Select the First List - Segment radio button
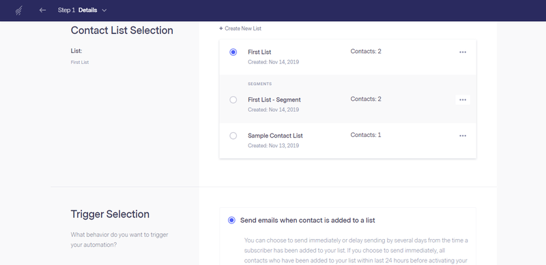Screen dimensions: 546x265 coord(233,100)
